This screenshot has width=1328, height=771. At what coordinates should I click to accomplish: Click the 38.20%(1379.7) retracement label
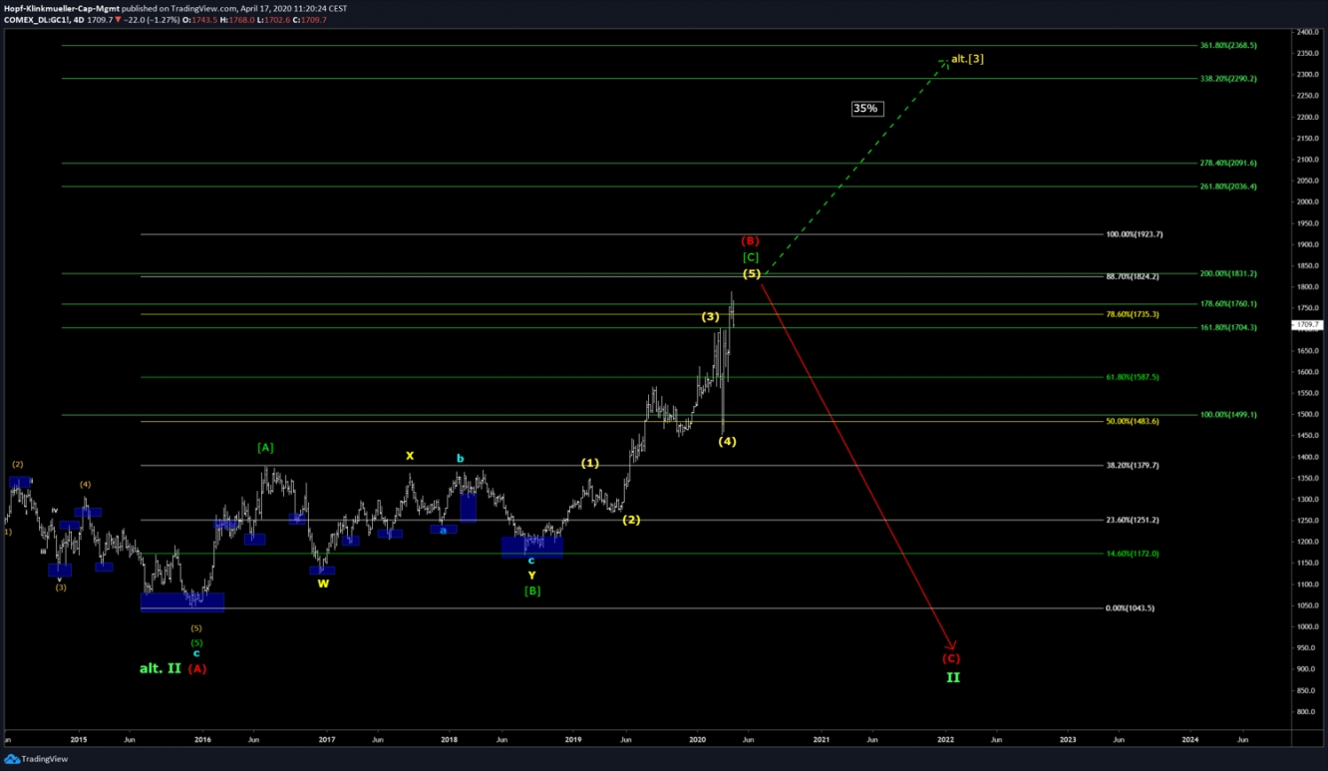(x=1133, y=466)
